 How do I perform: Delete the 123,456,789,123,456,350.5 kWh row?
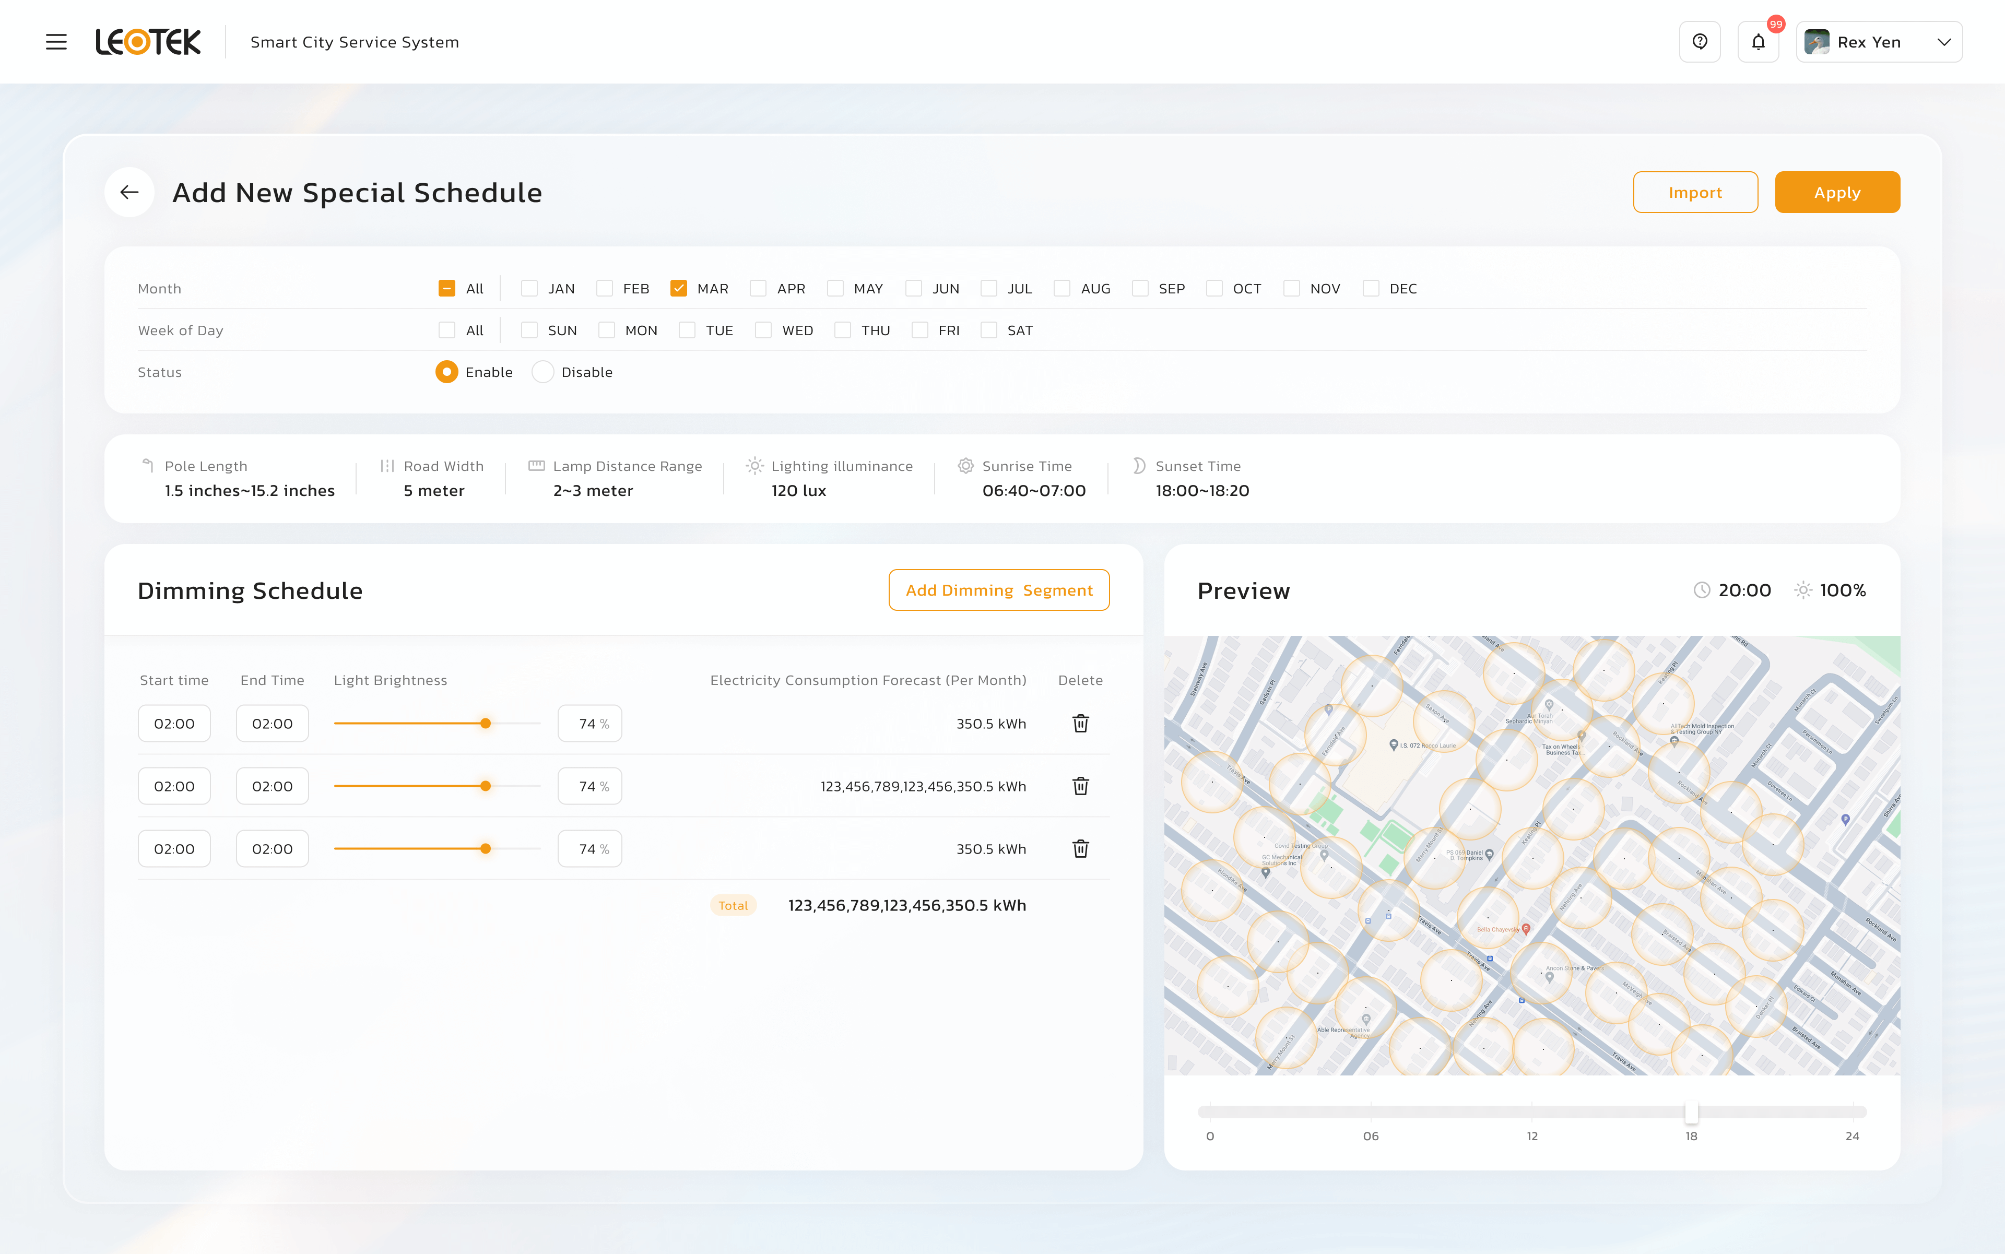(1080, 786)
